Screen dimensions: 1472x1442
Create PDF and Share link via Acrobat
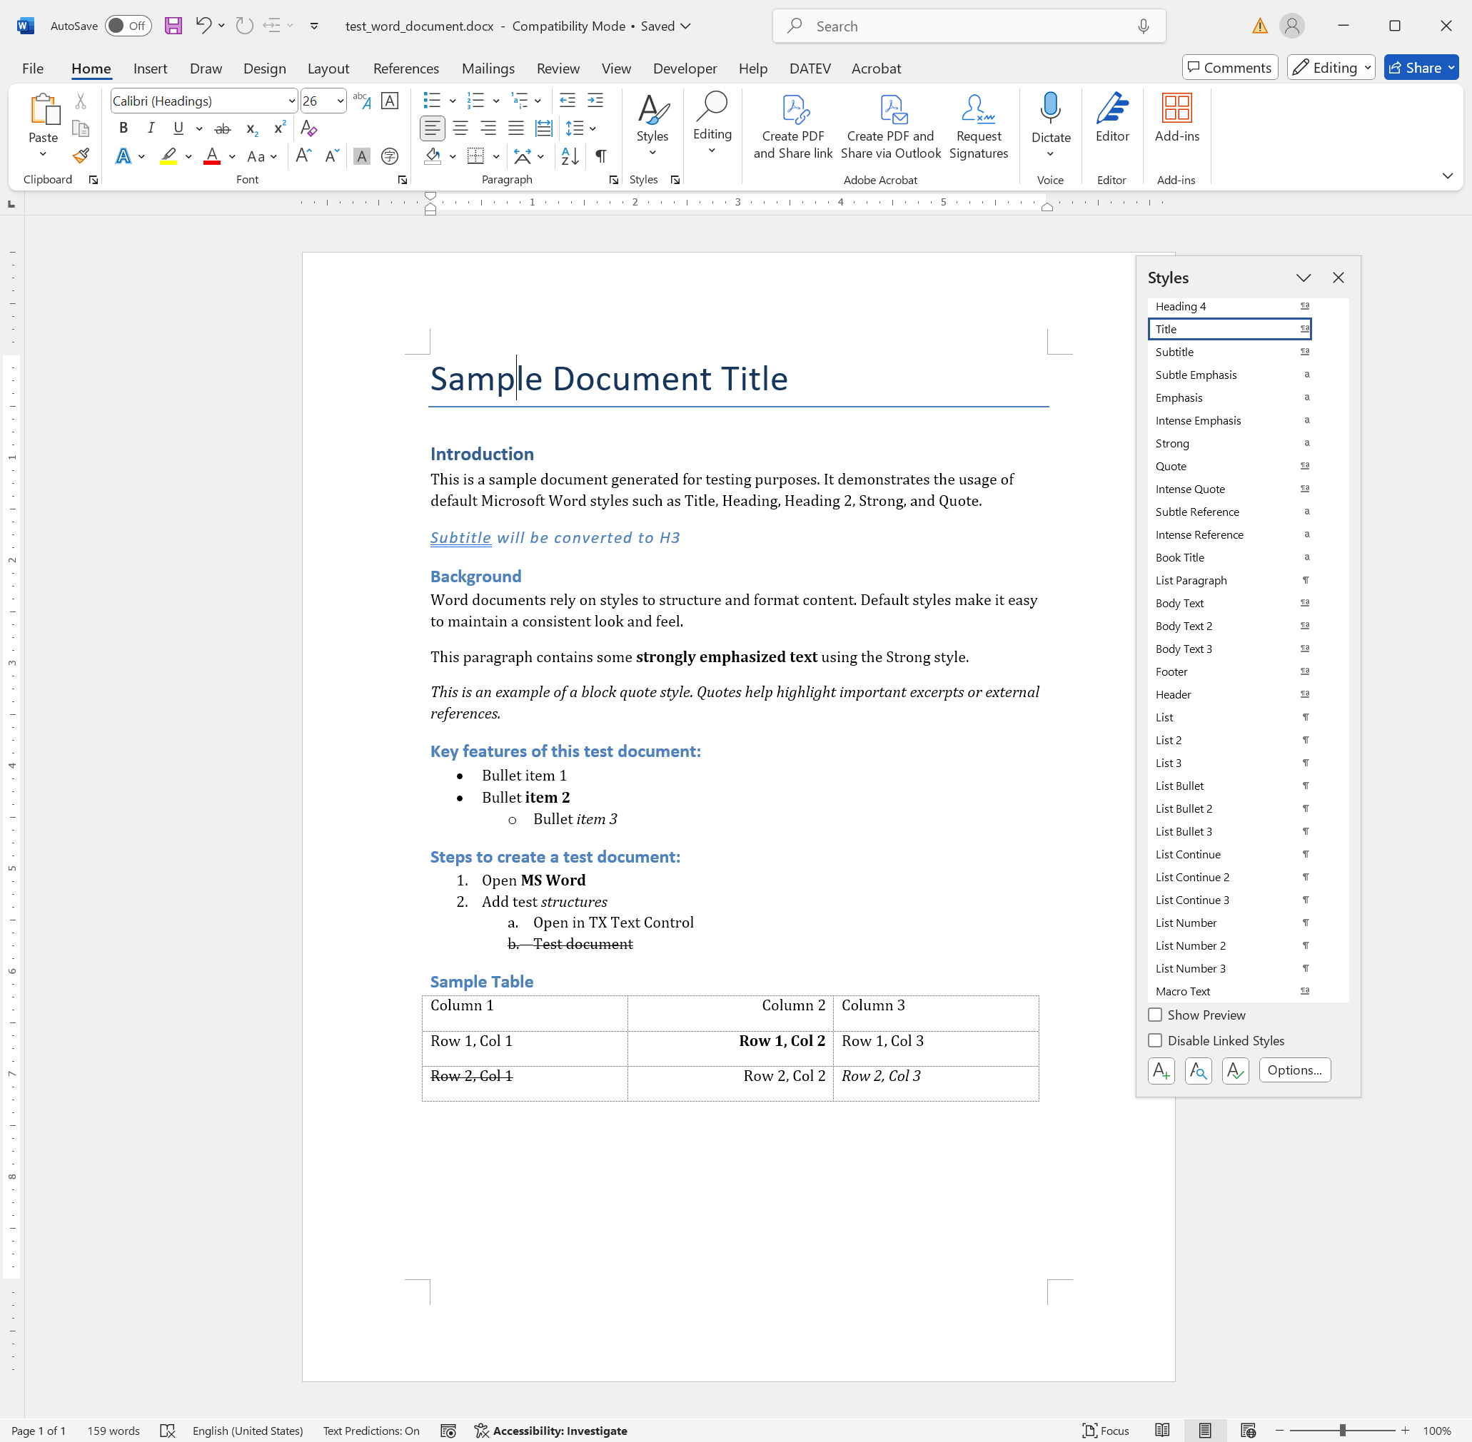pos(792,125)
